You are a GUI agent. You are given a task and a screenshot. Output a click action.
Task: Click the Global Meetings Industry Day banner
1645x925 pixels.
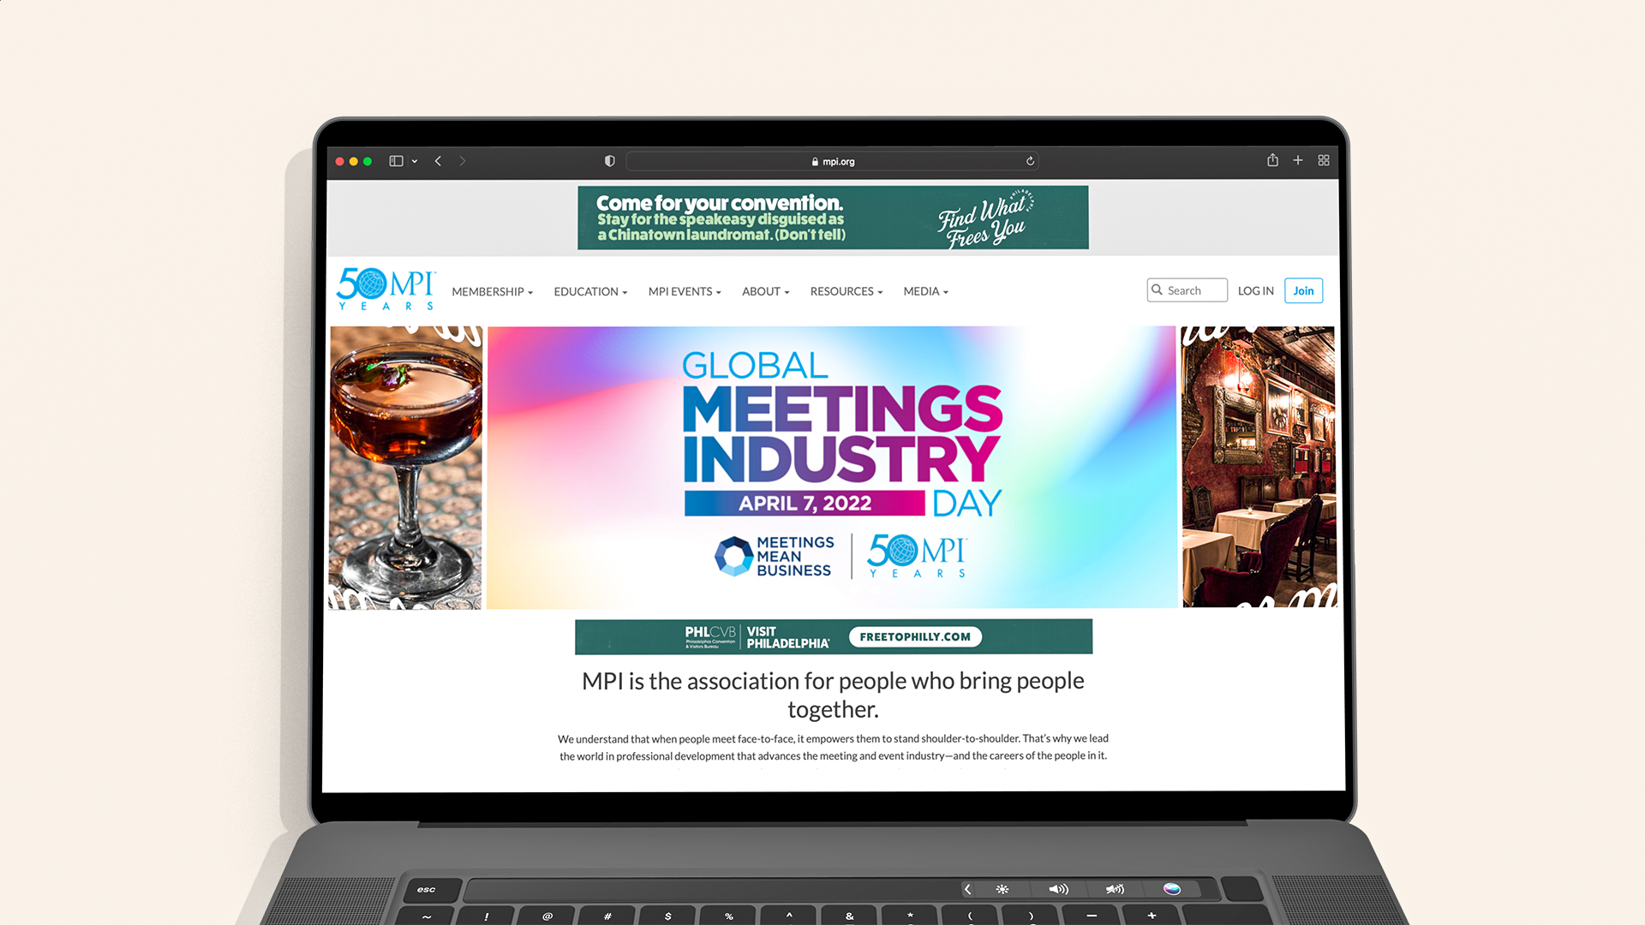coord(832,468)
